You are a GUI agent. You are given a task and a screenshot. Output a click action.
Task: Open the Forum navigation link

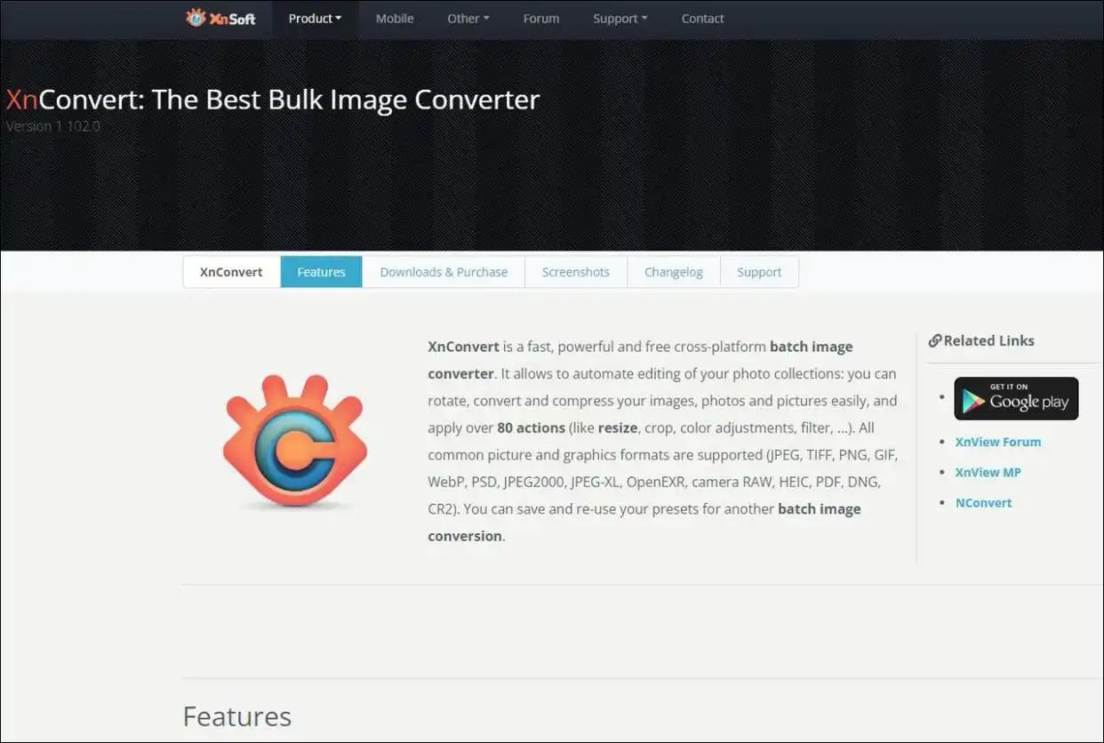[541, 19]
